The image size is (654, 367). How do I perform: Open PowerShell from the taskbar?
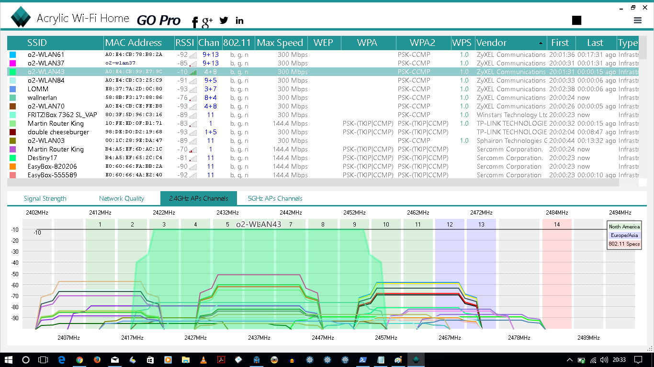[x=363, y=360]
